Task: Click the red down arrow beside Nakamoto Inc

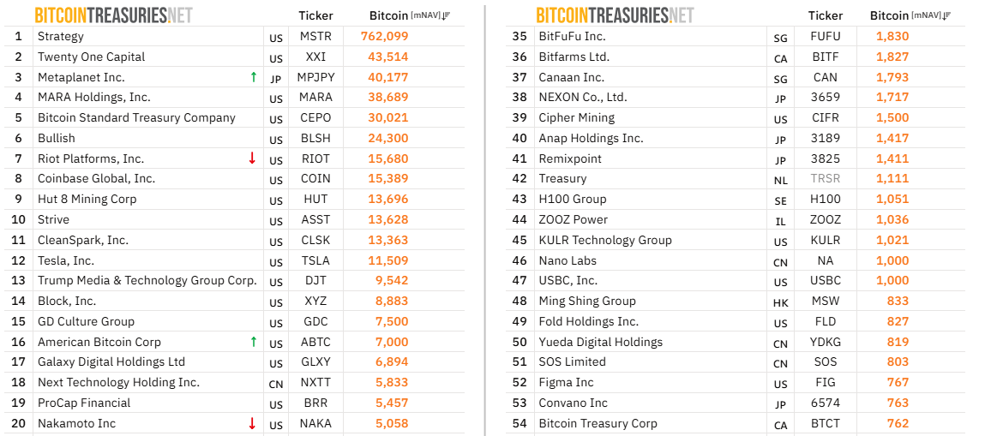Action: click(x=252, y=423)
